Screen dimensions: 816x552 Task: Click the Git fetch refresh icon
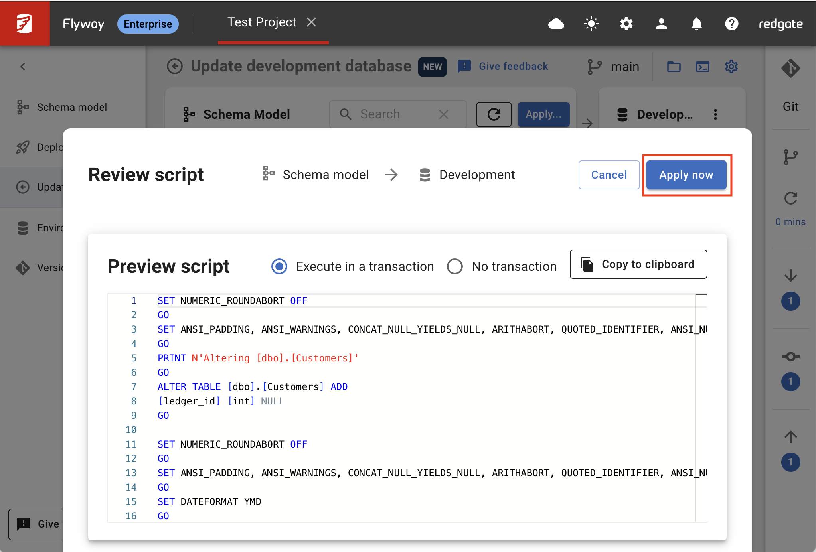click(x=790, y=198)
